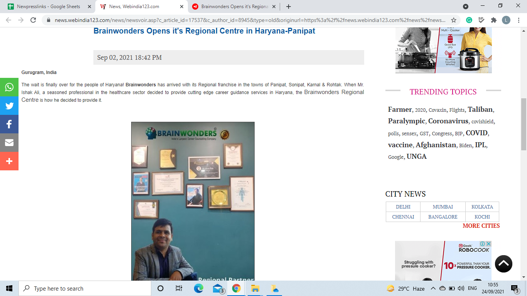
Task: Open Paralympic trending topic
Action: pos(407,121)
